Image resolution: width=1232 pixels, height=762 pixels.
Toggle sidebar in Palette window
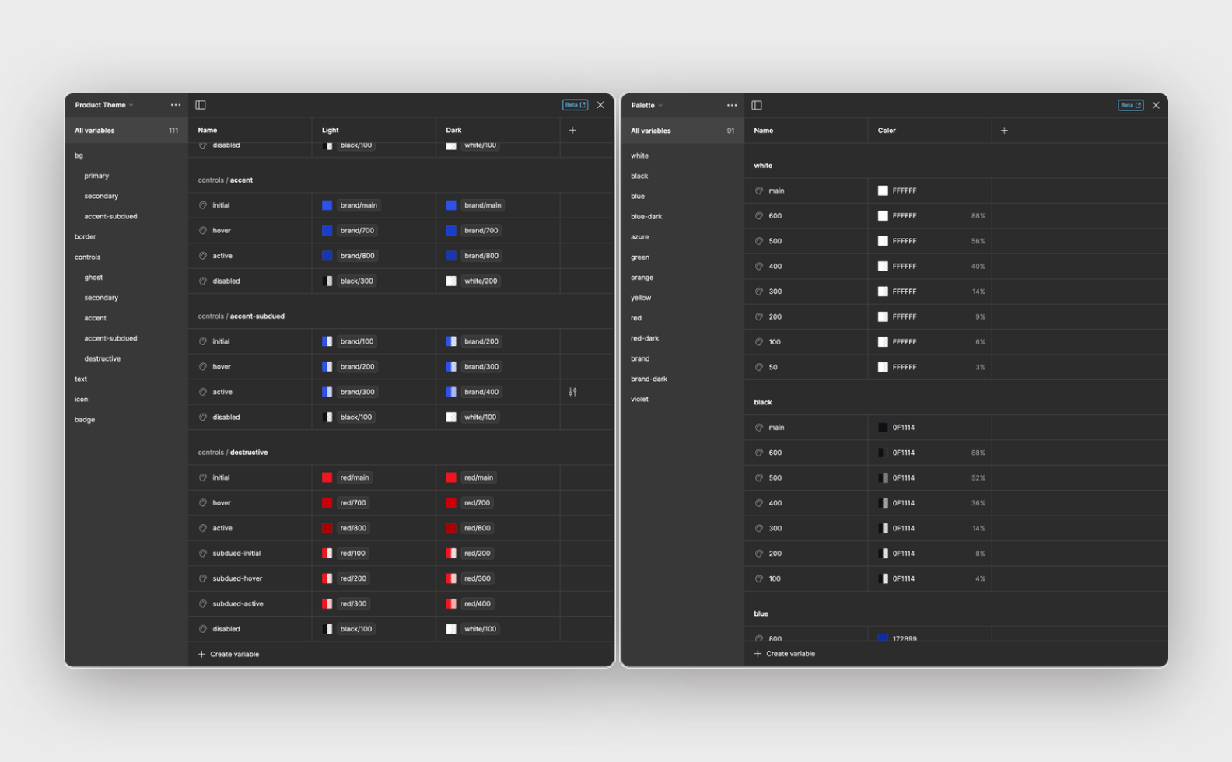[x=757, y=105]
